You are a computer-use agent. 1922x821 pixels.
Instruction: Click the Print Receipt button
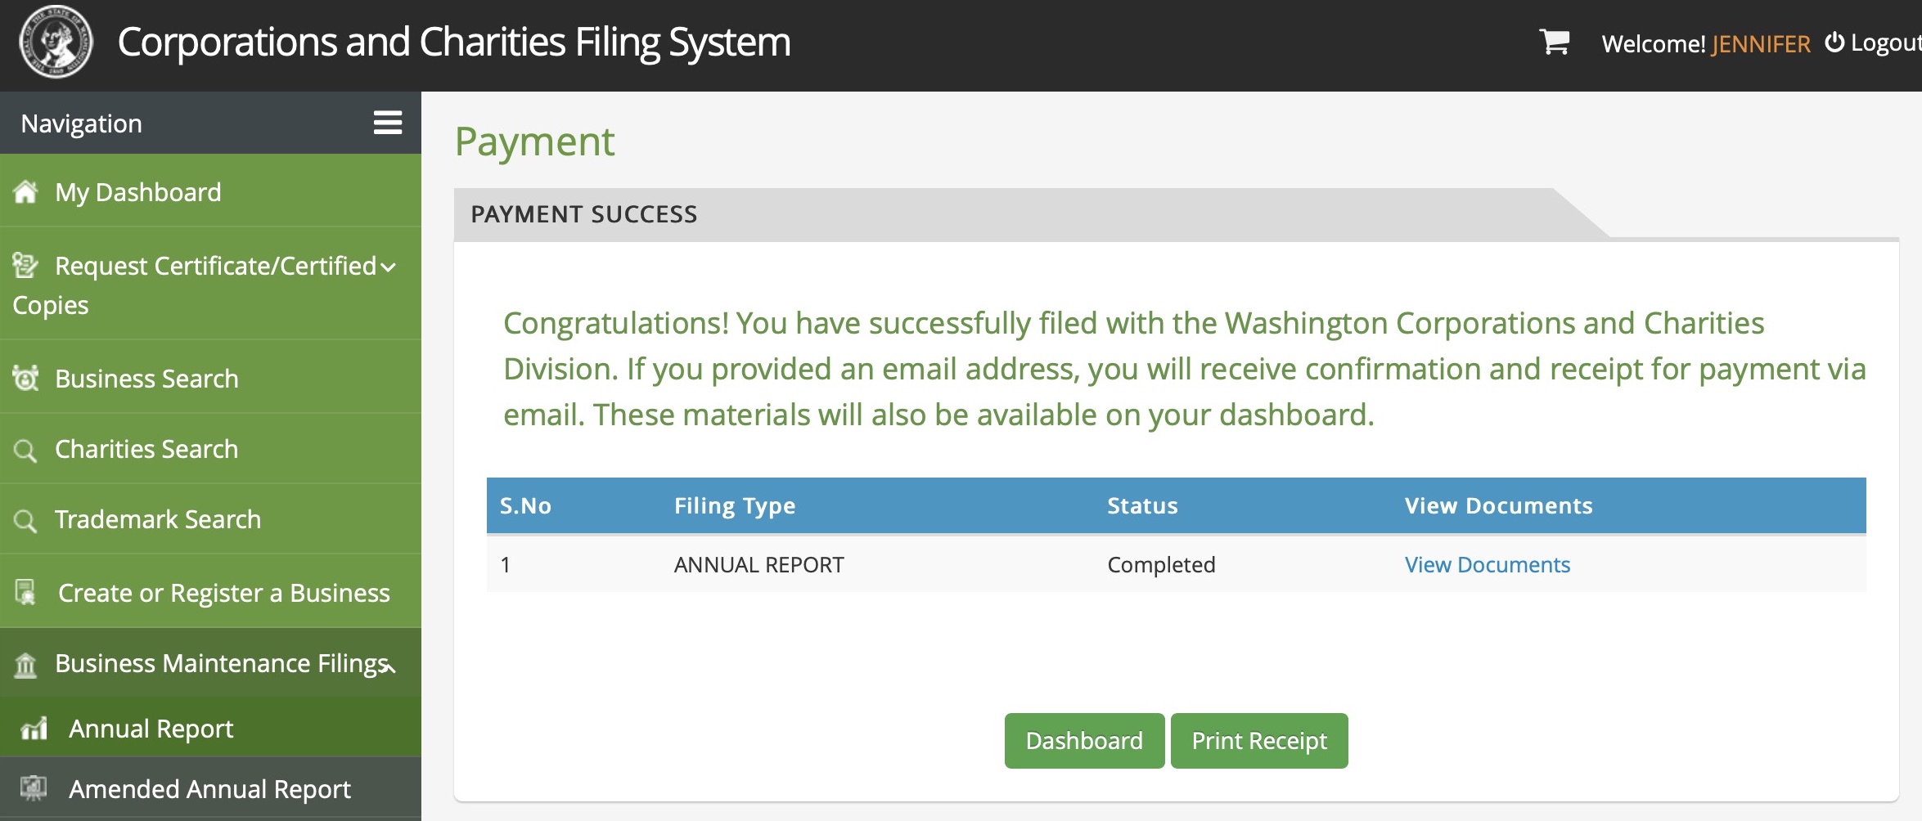click(x=1259, y=740)
